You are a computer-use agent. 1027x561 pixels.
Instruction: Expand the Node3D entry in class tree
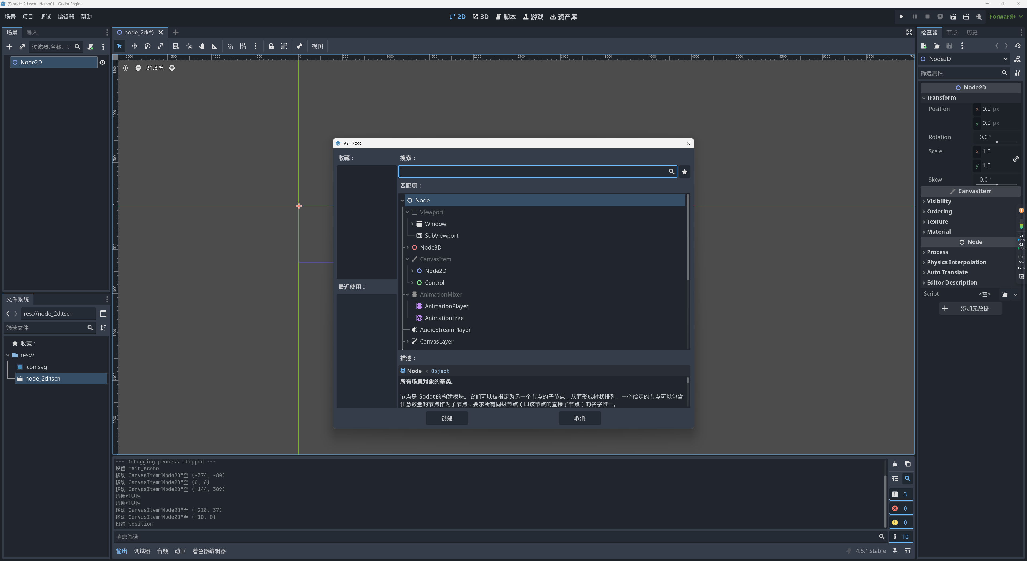click(407, 248)
